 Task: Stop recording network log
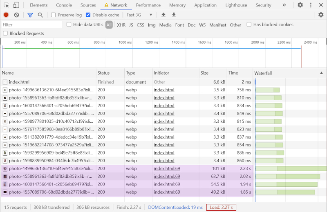click(x=6, y=15)
